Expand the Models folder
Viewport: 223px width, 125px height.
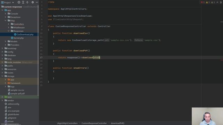(x=6, y=41)
